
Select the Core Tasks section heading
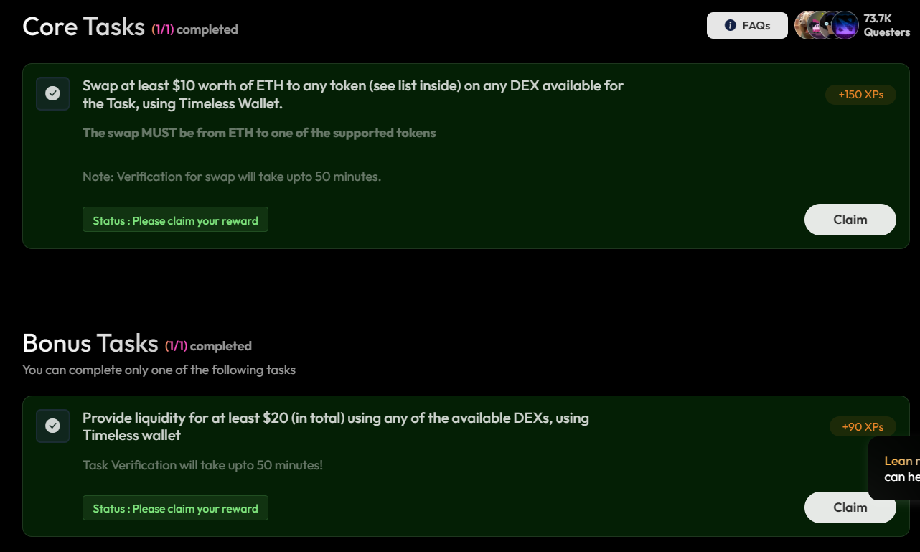83,27
